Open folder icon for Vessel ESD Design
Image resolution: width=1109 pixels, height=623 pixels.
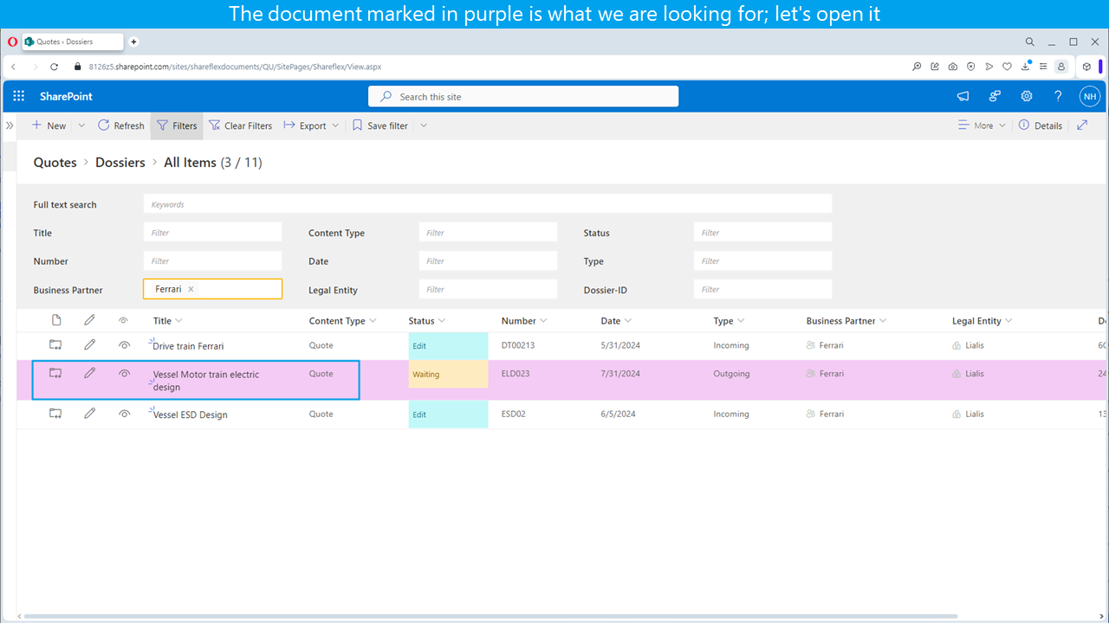[55, 414]
